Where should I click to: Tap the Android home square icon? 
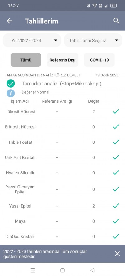coord(62,270)
